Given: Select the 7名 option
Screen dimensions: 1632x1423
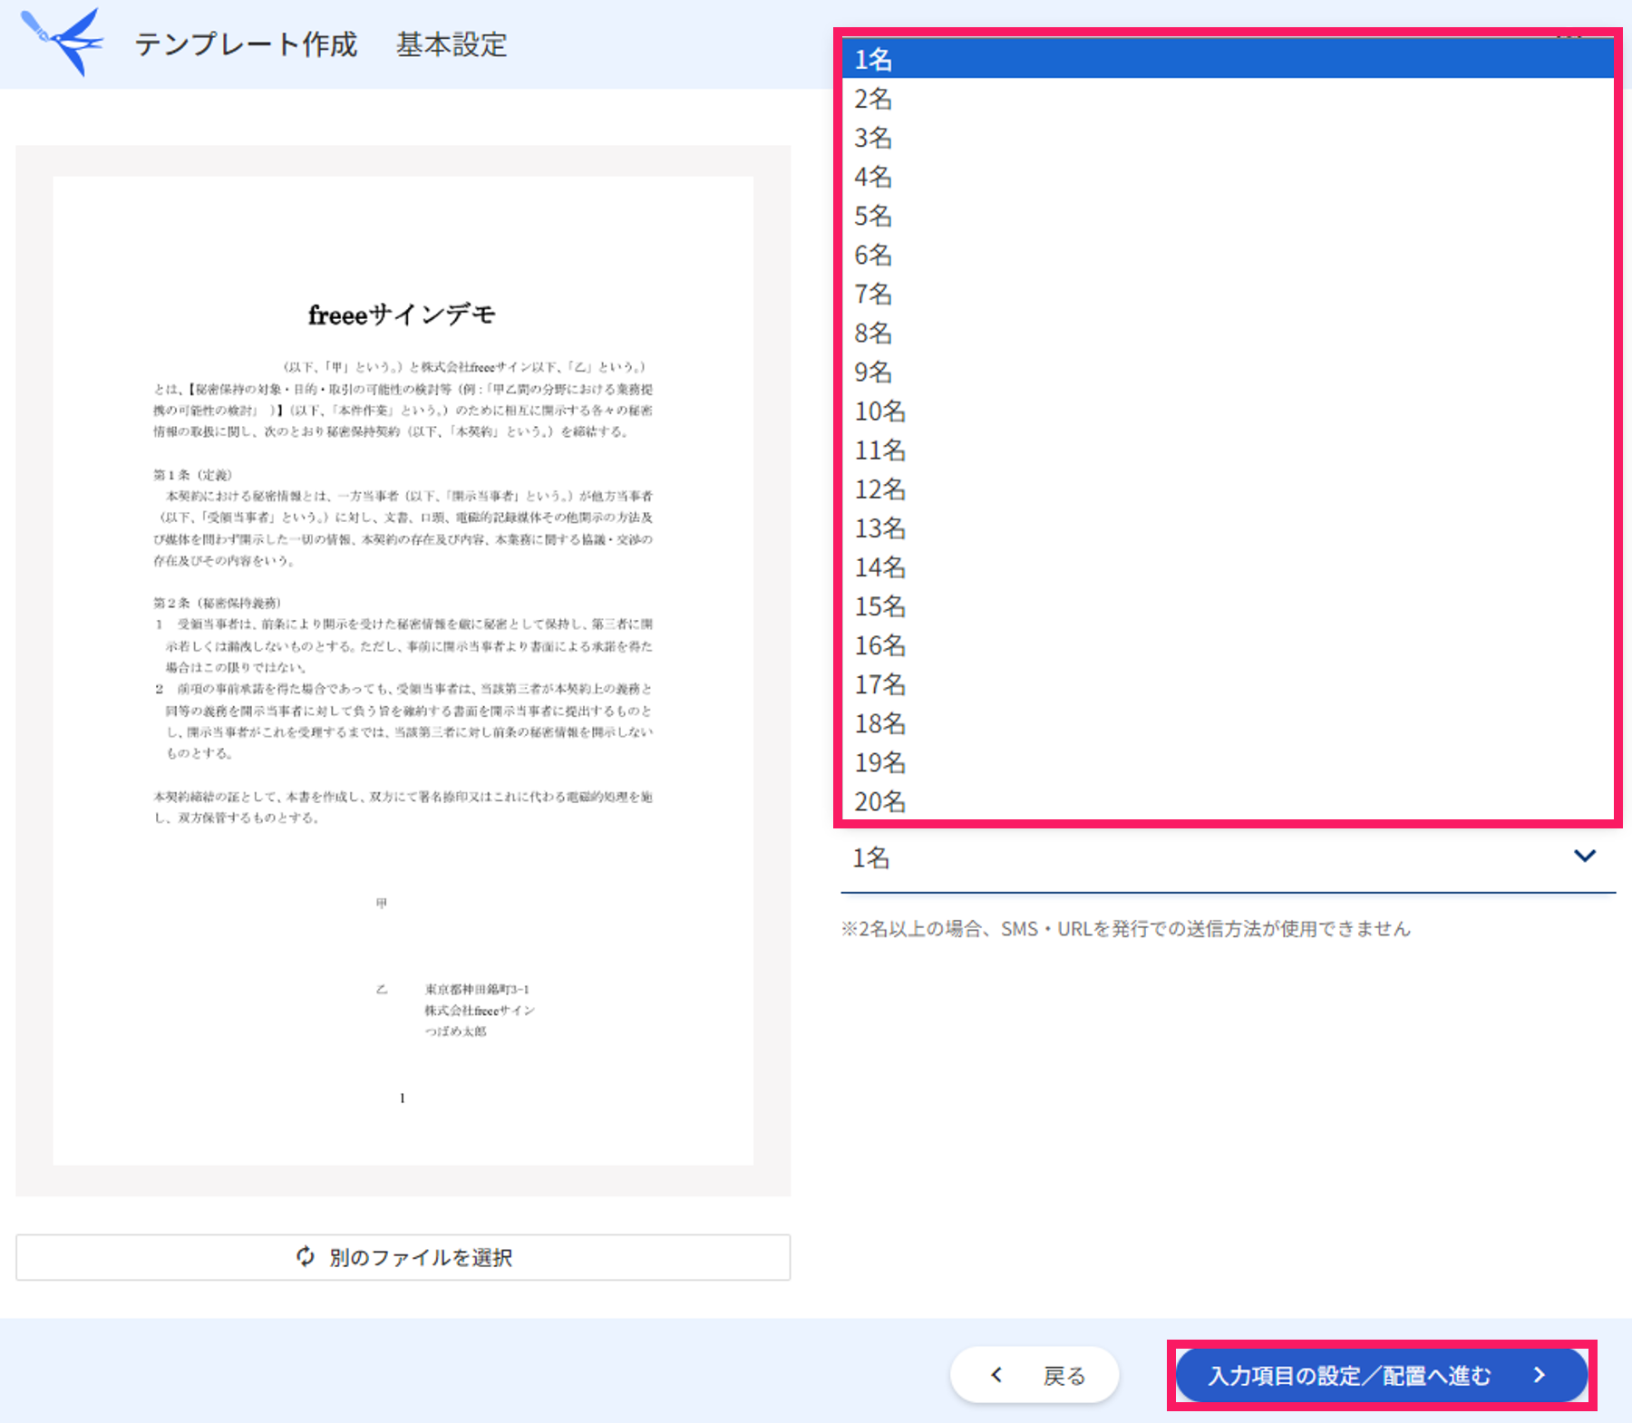Looking at the screenshot, I should (1228, 293).
